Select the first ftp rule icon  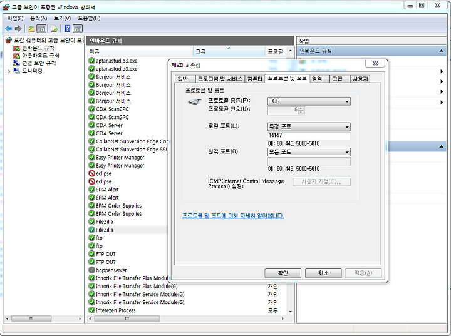point(91,238)
